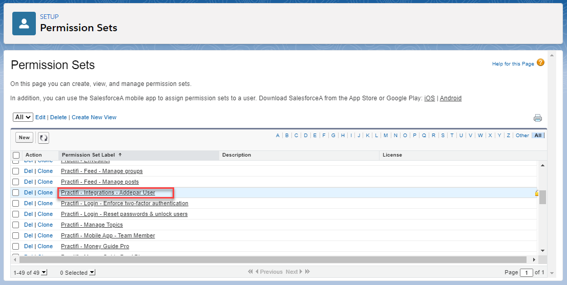The height and width of the screenshot is (285, 567).
Task: Open the 1-49 of 49 records dropdown
Action: [44, 273]
